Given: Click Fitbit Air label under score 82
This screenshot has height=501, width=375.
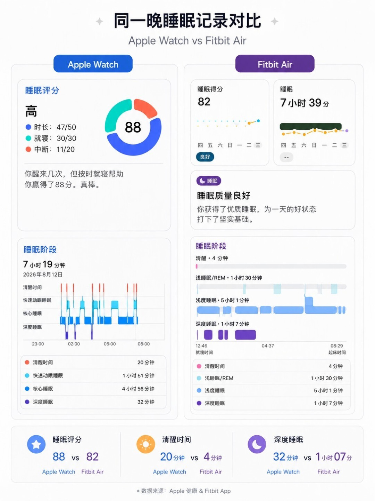Looking at the screenshot, I should click(92, 472).
